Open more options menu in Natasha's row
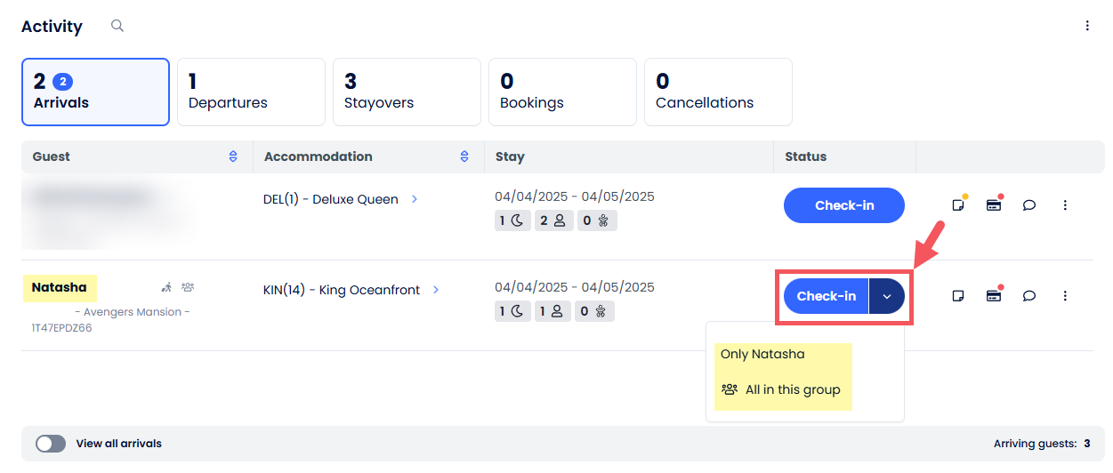This screenshot has height=473, width=1113. [1065, 296]
